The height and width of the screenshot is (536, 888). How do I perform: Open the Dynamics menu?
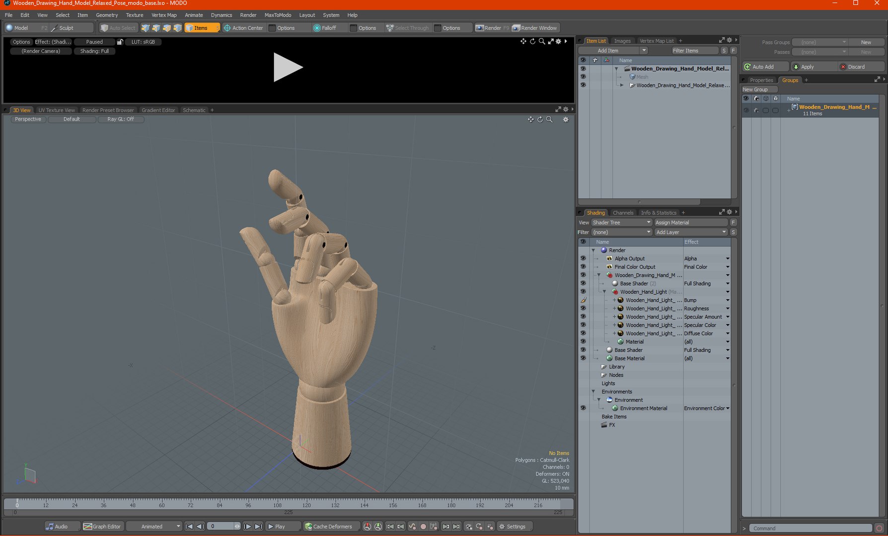(222, 15)
